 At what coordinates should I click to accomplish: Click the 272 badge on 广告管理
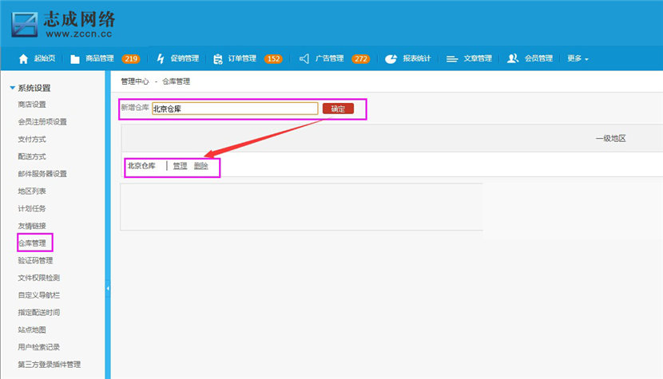(x=361, y=59)
